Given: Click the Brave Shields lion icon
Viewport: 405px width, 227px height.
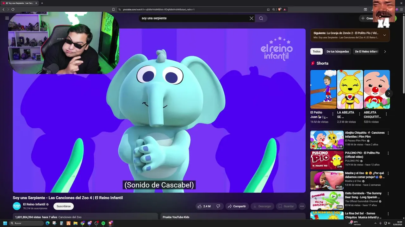Looking at the screenshot, I should [x=279, y=9].
